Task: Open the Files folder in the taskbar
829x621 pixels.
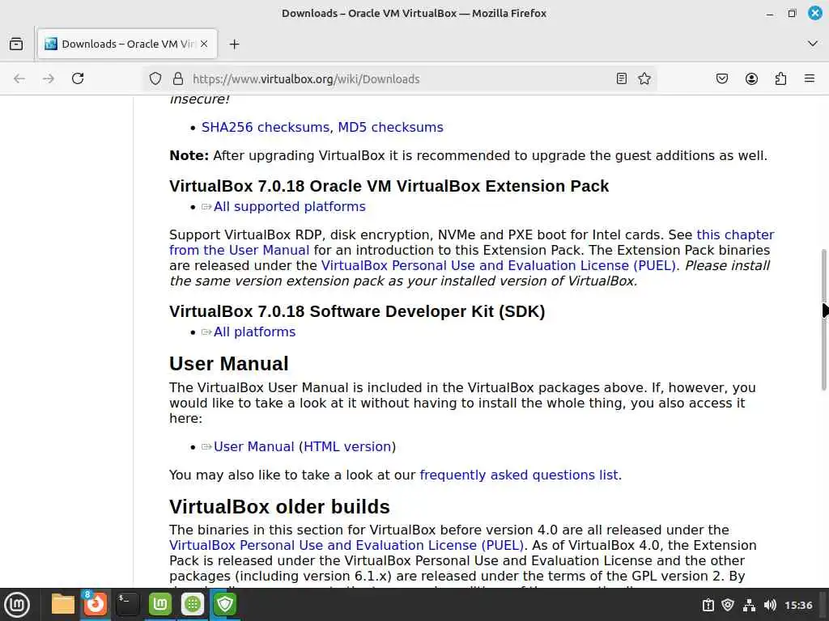Action: coord(62,604)
